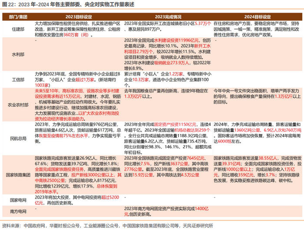The image size is (304, 230).
Task: Click the '水利部' row label
Action: click(x=18, y=54)
